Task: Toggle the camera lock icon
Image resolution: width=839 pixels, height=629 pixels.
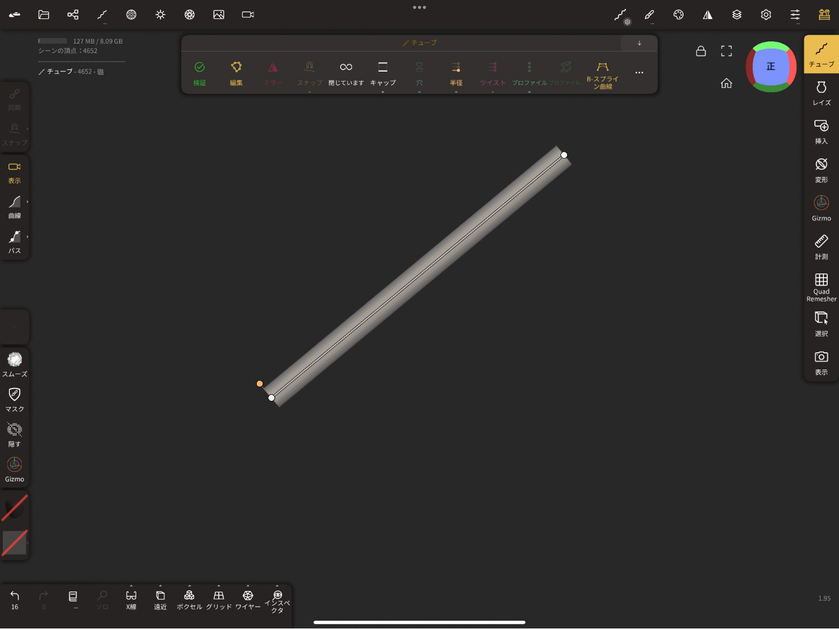Action: [x=700, y=51]
